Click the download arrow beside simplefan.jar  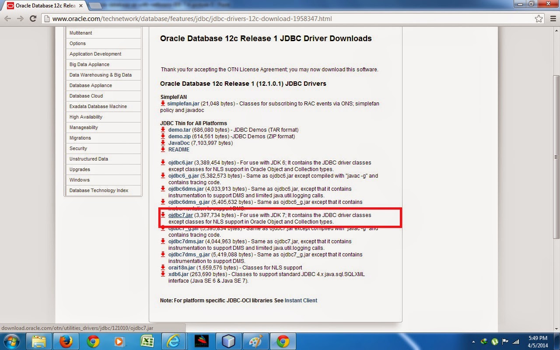point(163,104)
